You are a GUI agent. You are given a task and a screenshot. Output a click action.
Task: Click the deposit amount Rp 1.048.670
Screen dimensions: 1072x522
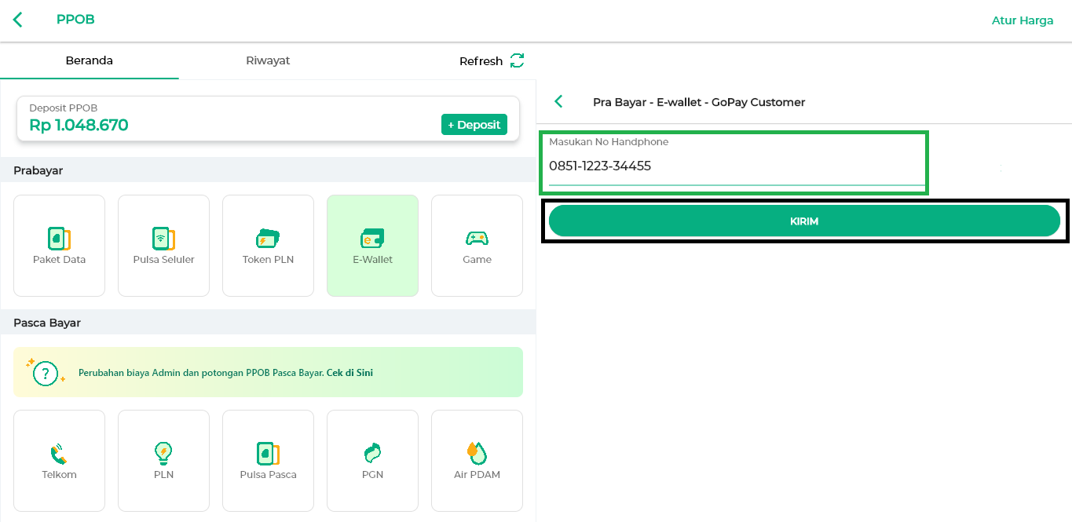pyautogui.click(x=79, y=125)
